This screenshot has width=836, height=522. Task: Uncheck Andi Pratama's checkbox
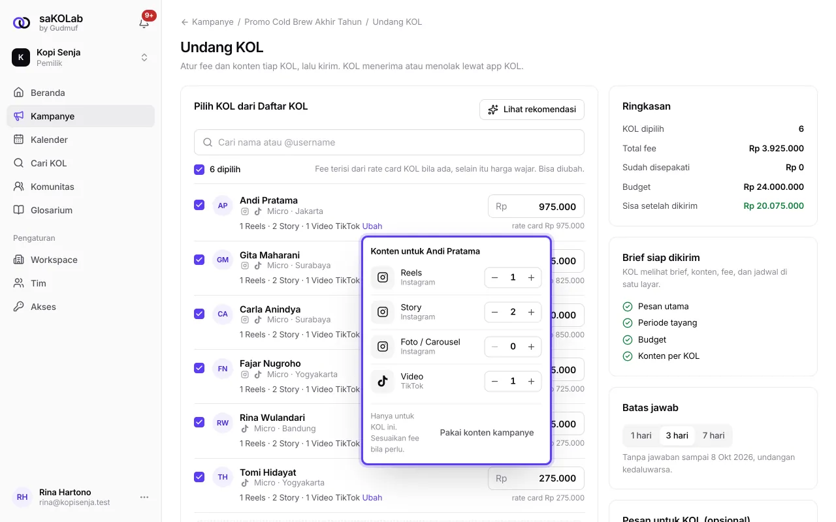pyautogui.click(x=199, y=205)
